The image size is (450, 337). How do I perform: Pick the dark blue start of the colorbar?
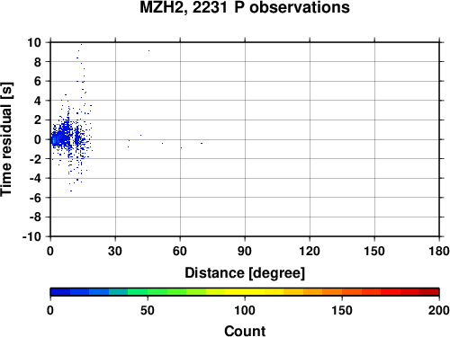60,292
